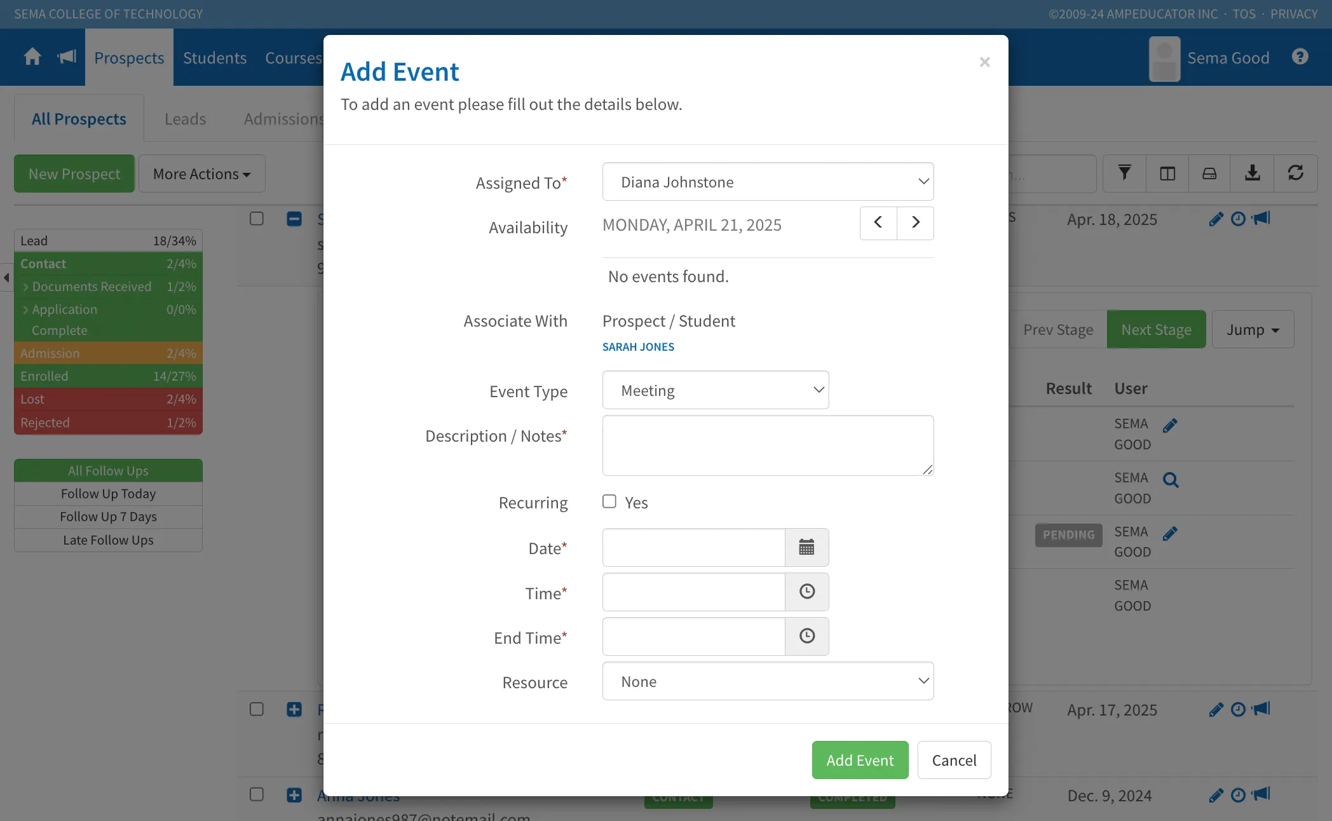Click the Add Event button
The height and width of the screenshot is (821, 1332).
(860, 760)
